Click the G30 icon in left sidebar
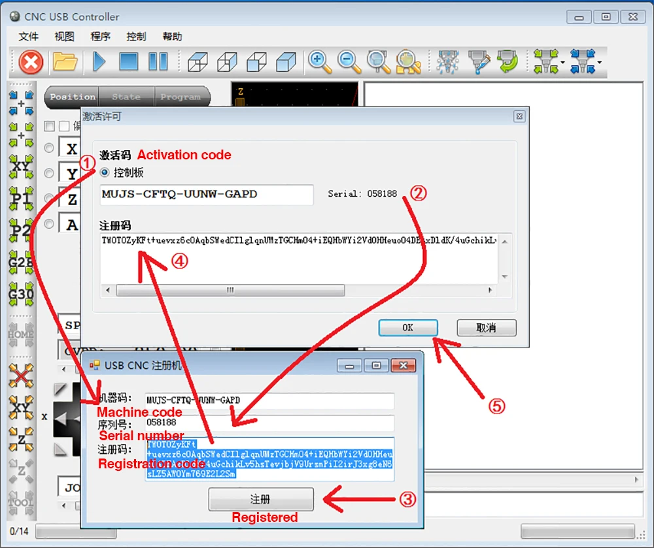Viewport: 654px width, 548px height. pos(21,294)
